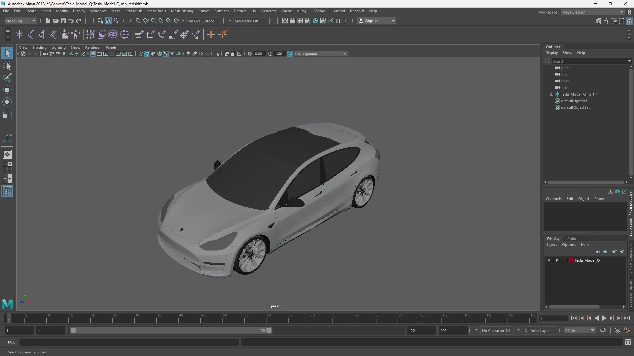Click the Snap to Curves icon
The height and width of the screenshot is (356, 634).
click(146, 21)
